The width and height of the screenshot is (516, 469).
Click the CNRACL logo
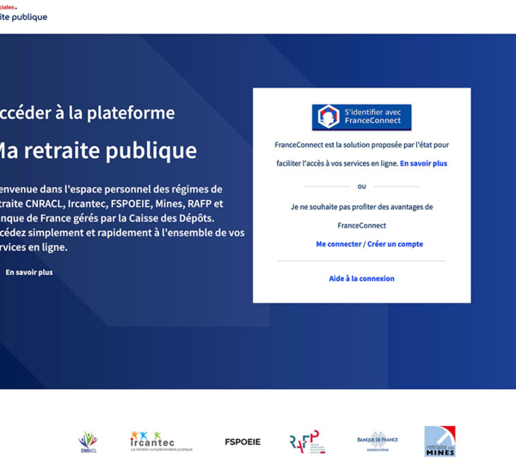point(88,442)
